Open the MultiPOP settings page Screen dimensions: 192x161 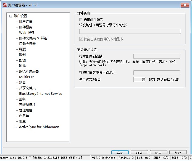tap(26, 77)
